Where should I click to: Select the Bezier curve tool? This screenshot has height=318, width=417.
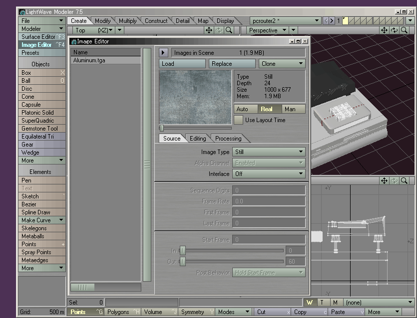(31, 204)
